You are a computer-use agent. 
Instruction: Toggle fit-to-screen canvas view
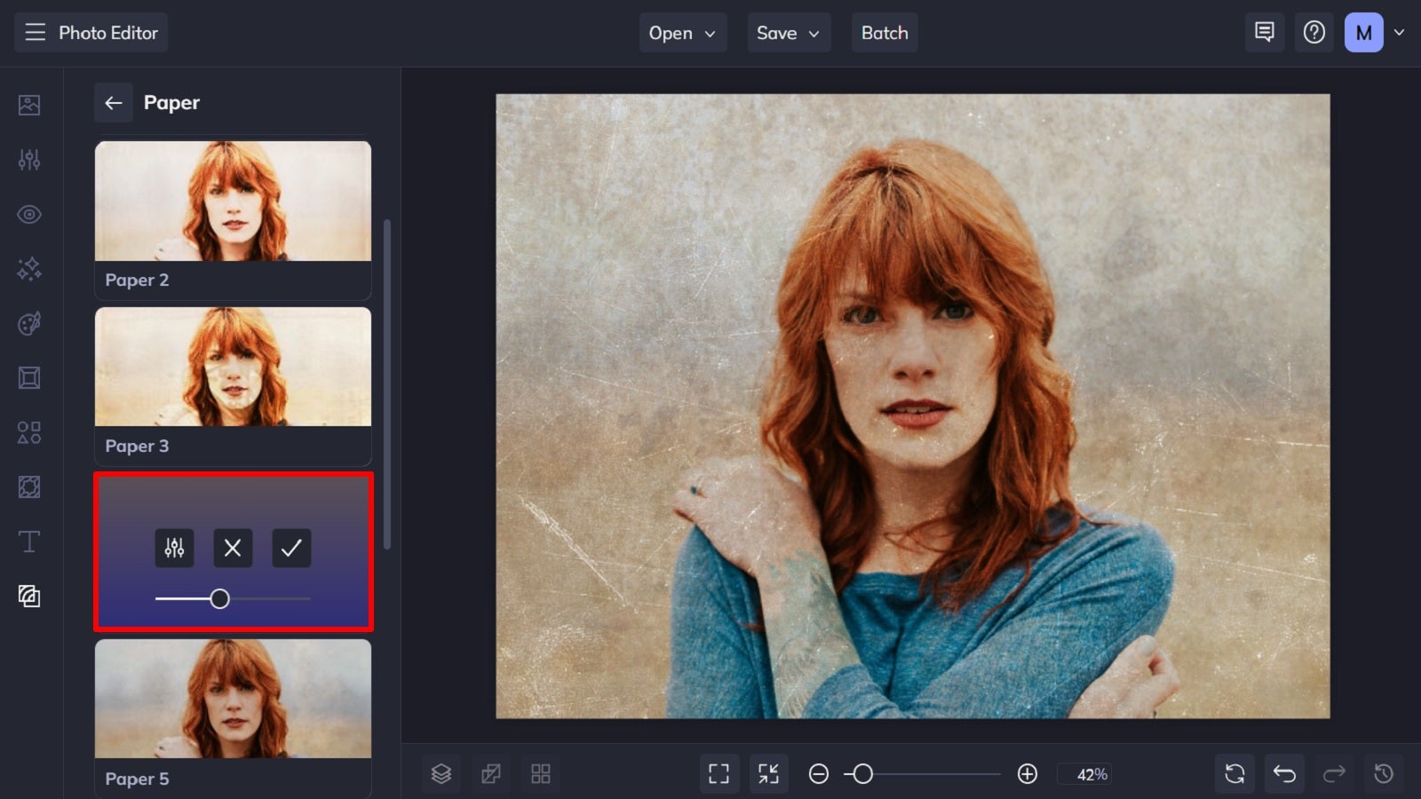pyautogui.click(x=719, y=773)
